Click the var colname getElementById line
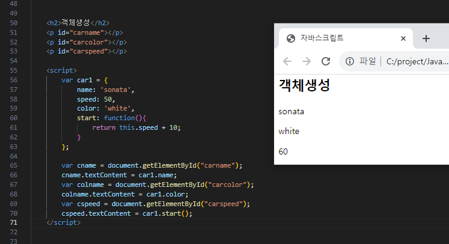Image resolution: width=449 pixels, height=244 pixels. pos(157,185)
